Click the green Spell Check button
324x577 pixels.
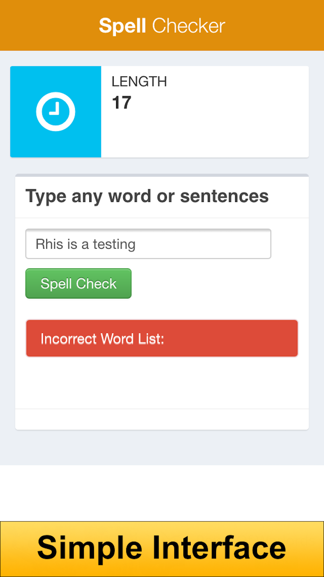point(79,284)
